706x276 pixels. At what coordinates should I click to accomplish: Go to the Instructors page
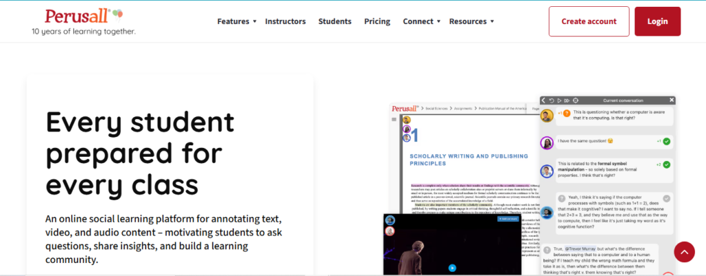[x=285, y=21]
